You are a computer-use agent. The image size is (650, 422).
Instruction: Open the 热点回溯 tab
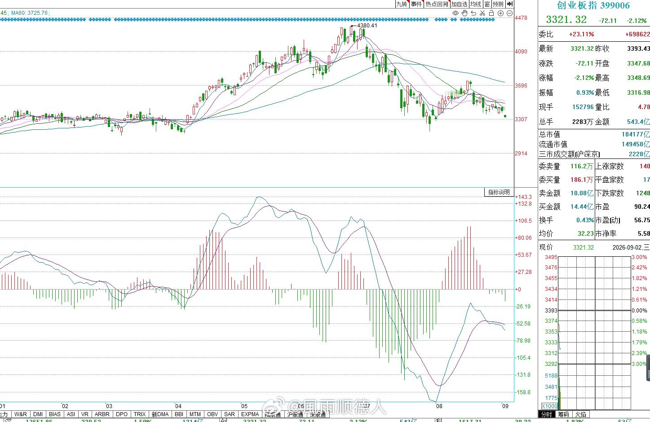click(x=437, y=4)
